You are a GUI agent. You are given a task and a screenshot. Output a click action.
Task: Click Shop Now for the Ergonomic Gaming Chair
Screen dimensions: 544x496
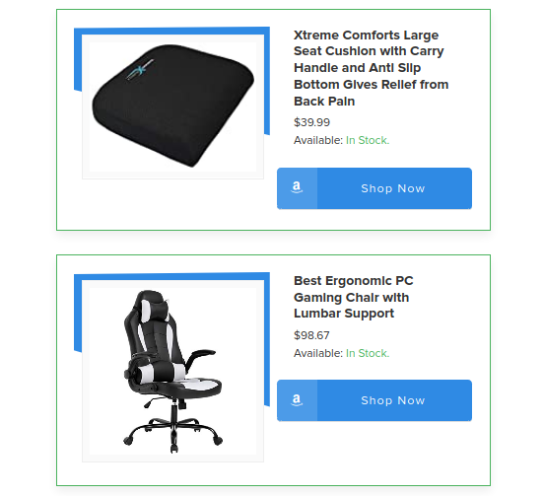[374, 400]
